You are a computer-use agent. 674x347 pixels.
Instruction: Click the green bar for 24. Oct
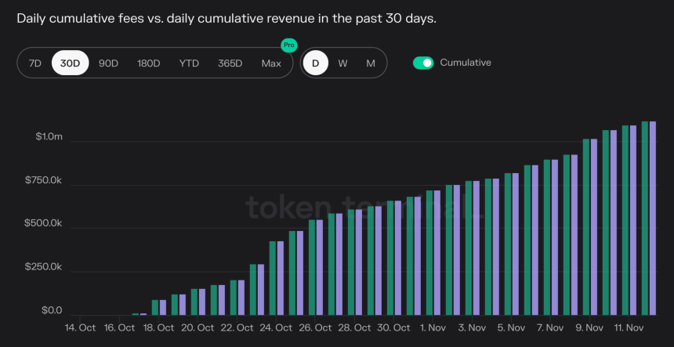tap(273, 277)
